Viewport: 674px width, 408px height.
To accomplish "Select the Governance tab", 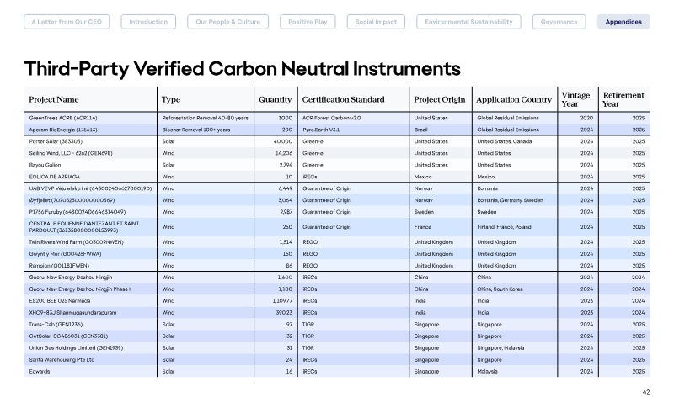I will (559, 22).
